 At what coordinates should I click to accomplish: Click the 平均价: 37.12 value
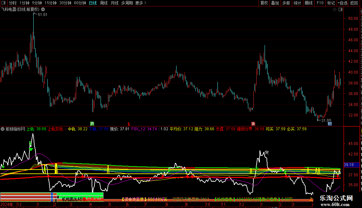(181, 129)
